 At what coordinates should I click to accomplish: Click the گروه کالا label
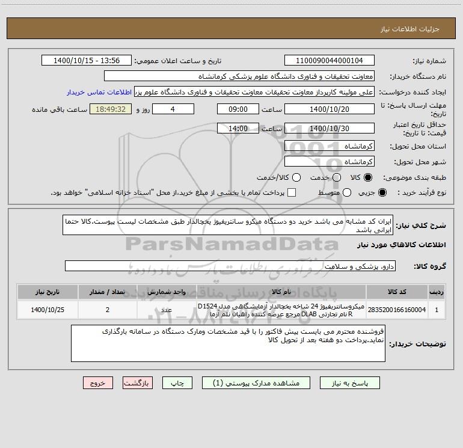point(430,266)
